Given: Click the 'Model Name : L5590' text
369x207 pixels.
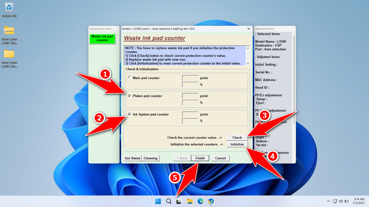Looking at the screenshot, I should (270, 42).
